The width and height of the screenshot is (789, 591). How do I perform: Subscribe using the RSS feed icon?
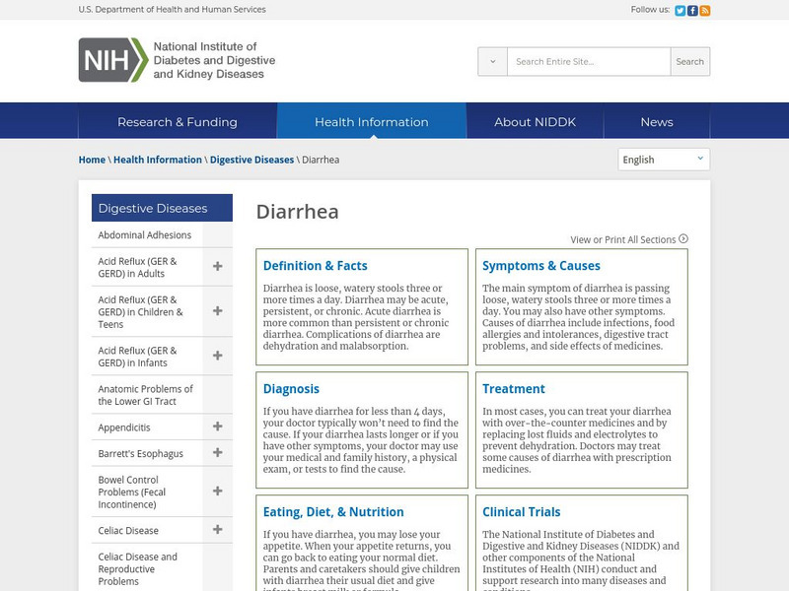[704, 11]
